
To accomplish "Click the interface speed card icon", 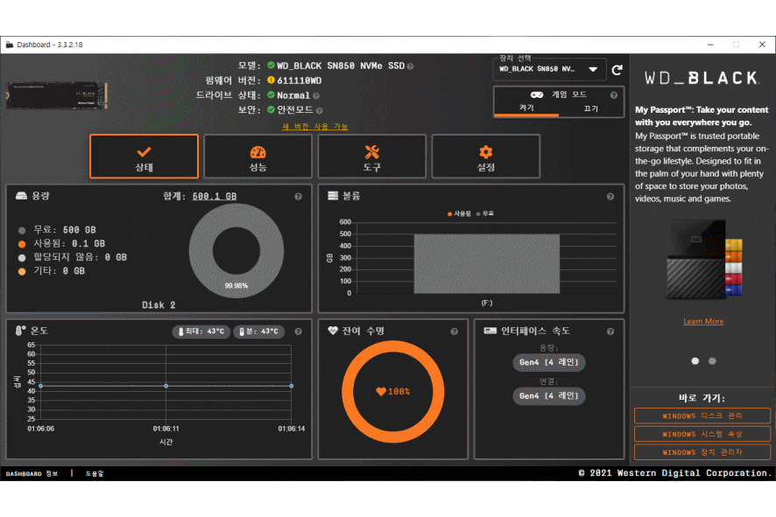I will [490, 331].
